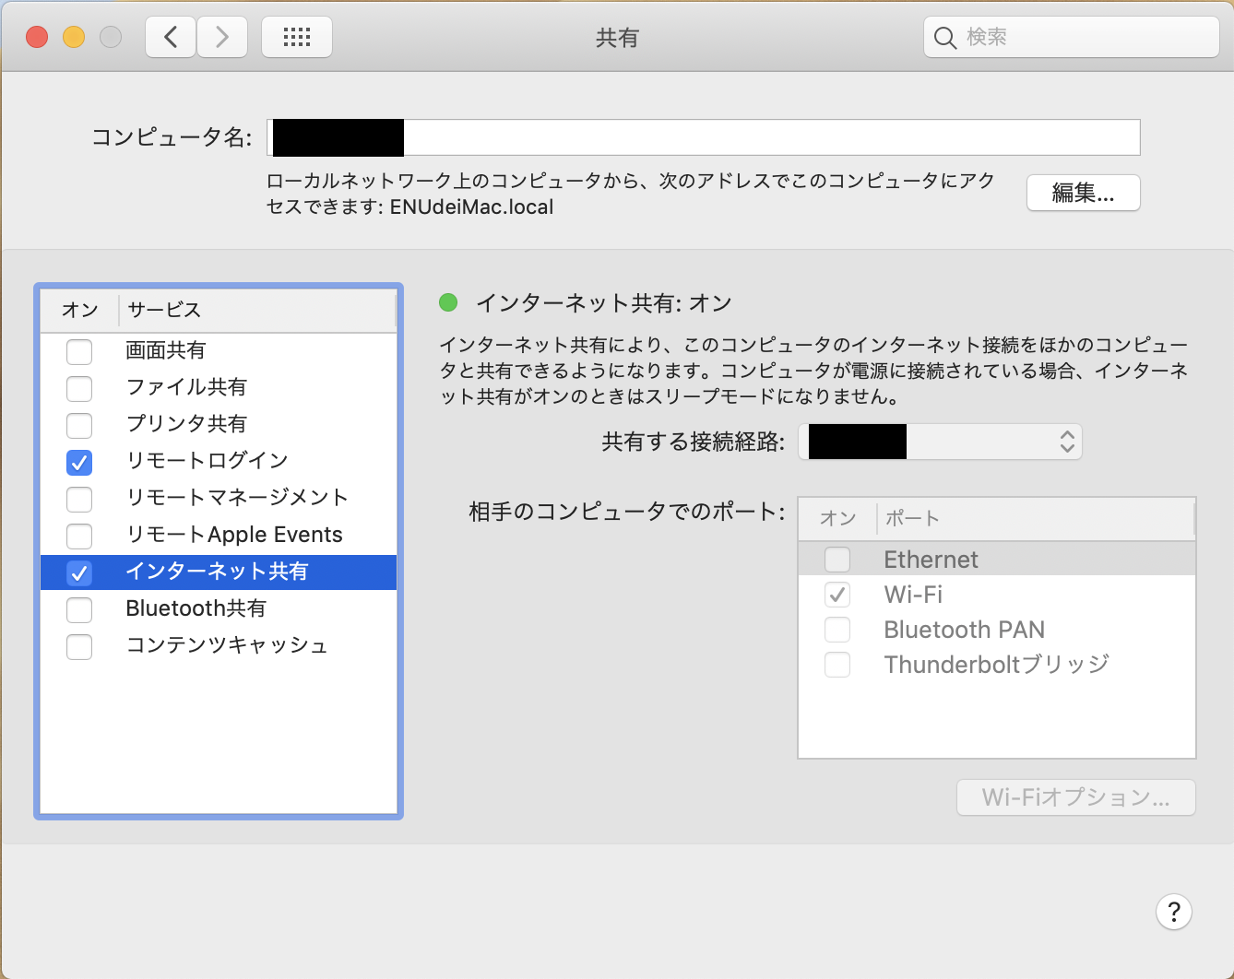Uncheck Wi-Fi in the ports list
Viewport: 1234px width, 979px height.
(837, 595)
